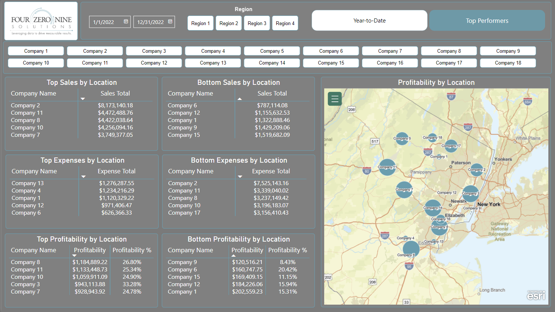Switch to the Top Performers view
Screen dimensions: 555x312
(487, 20)
